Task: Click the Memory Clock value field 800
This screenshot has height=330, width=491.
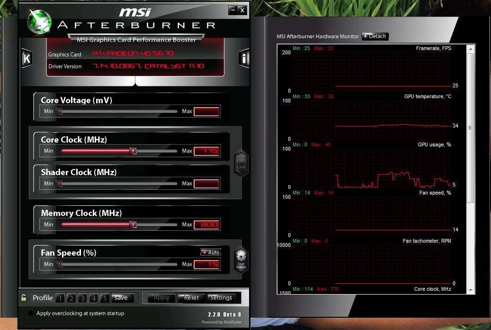Action: (206, 224)
